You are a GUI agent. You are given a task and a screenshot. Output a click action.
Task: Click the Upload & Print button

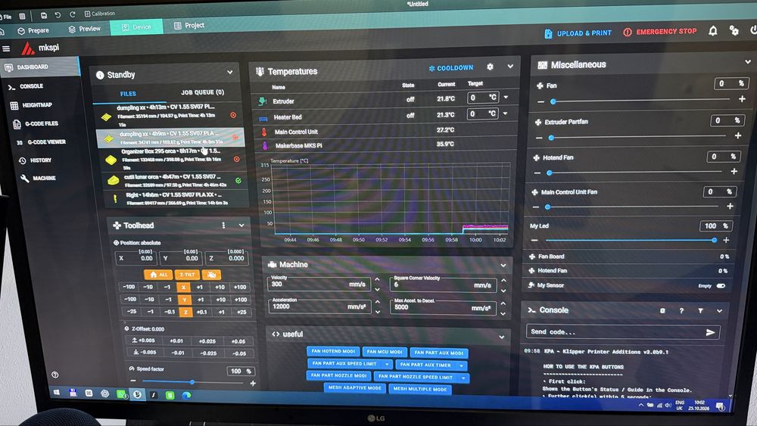point(578,33)
